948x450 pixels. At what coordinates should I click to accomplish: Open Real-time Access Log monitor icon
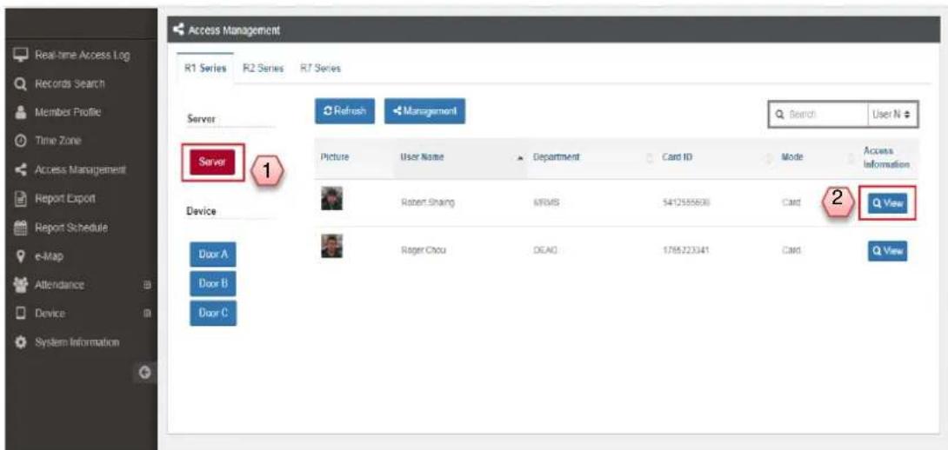tap(19, 55)
